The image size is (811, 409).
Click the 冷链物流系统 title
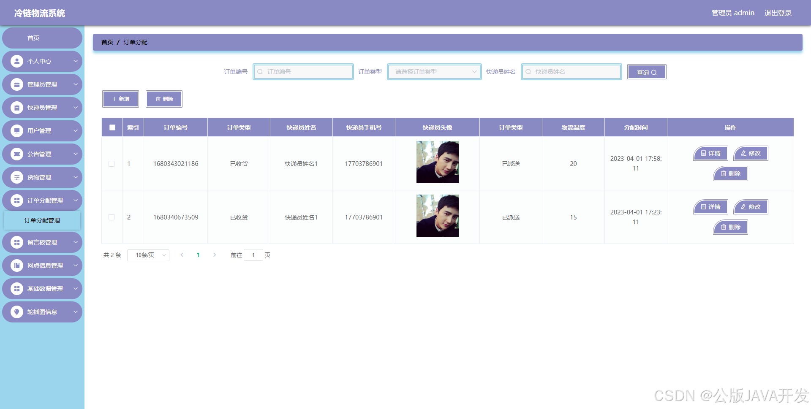click(40, 13)
